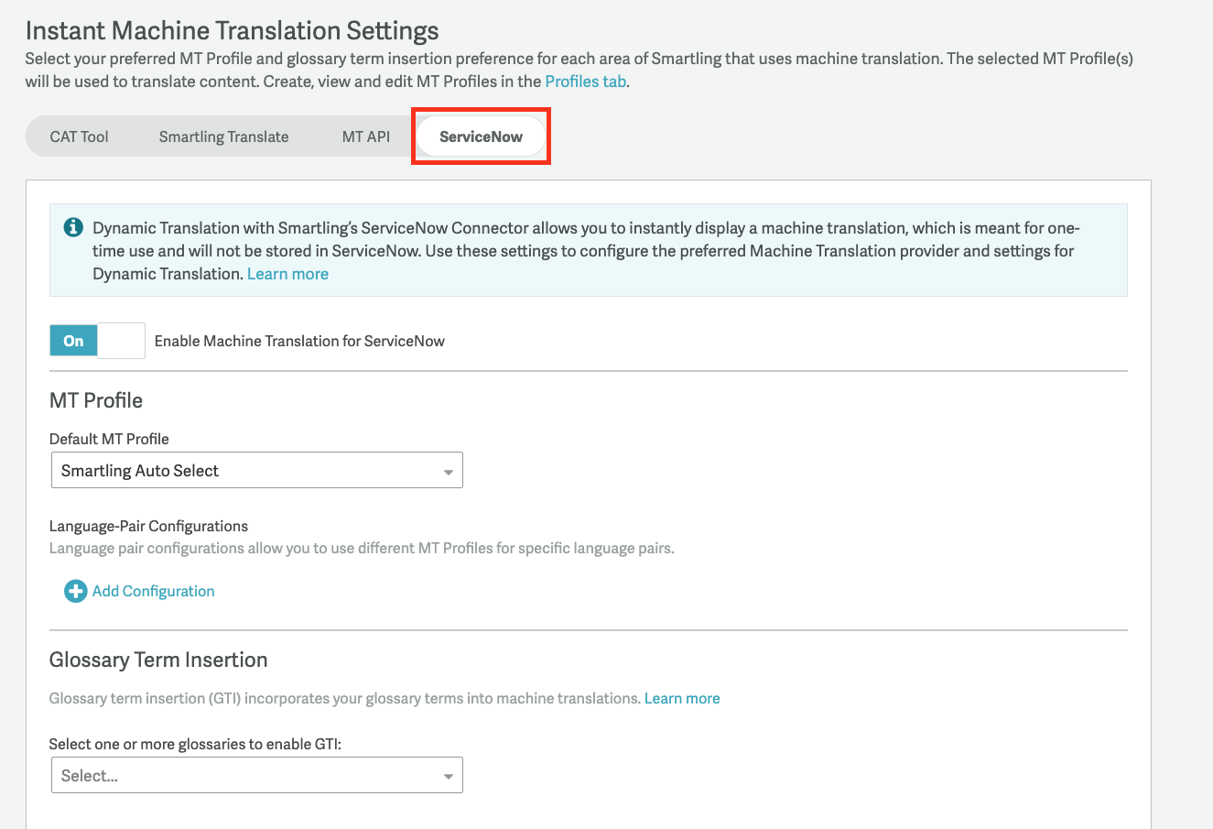The height and width of the screenshot is (829, 1213).
Task: Open the glossary selection dropdown for GTI
Action: click(256, 775)
